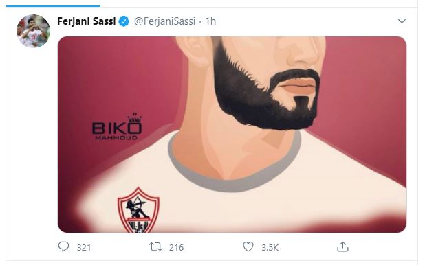
Task: Click the 3.5K likes count
Action: (270, 247)
